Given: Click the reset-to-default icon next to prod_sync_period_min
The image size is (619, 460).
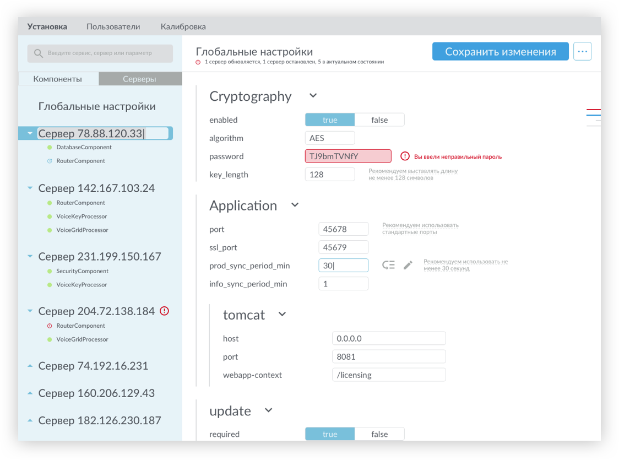Looking at the screenshot, I should click(x=388, y=265).
